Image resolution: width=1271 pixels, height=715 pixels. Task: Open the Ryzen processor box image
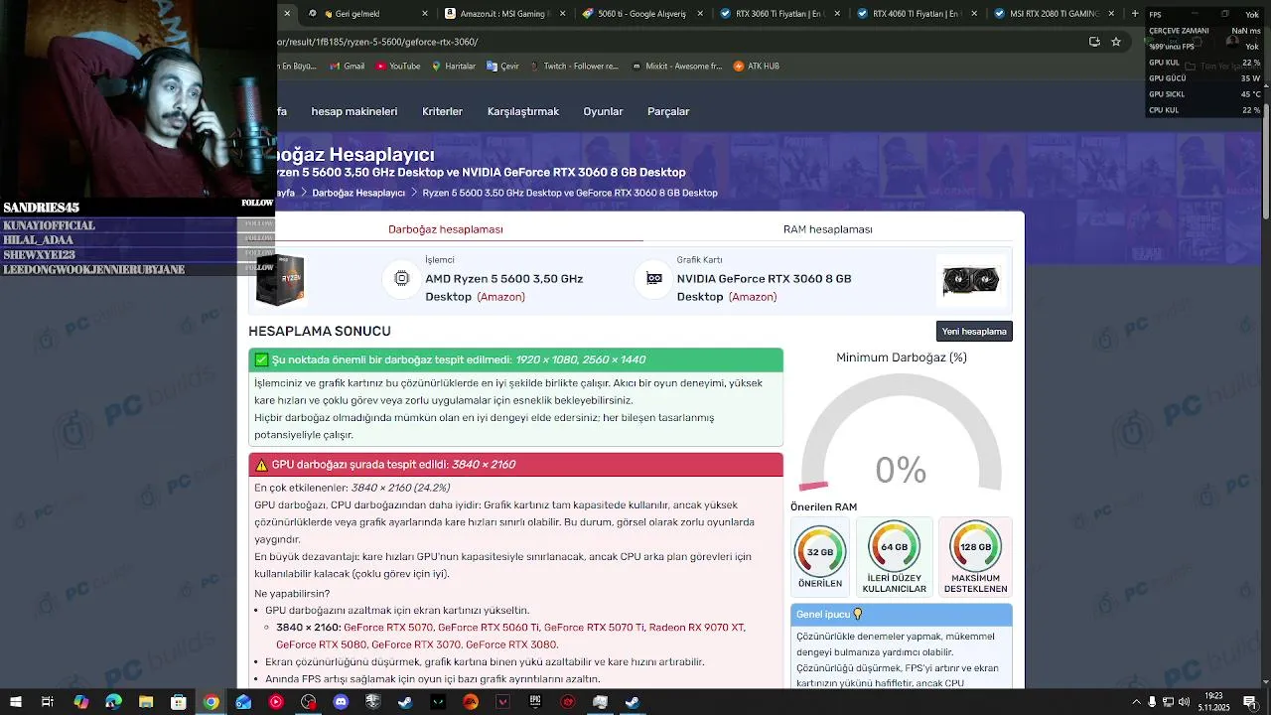coord(280,279)
